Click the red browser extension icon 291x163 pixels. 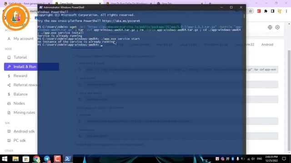click(x=259, y=11)
